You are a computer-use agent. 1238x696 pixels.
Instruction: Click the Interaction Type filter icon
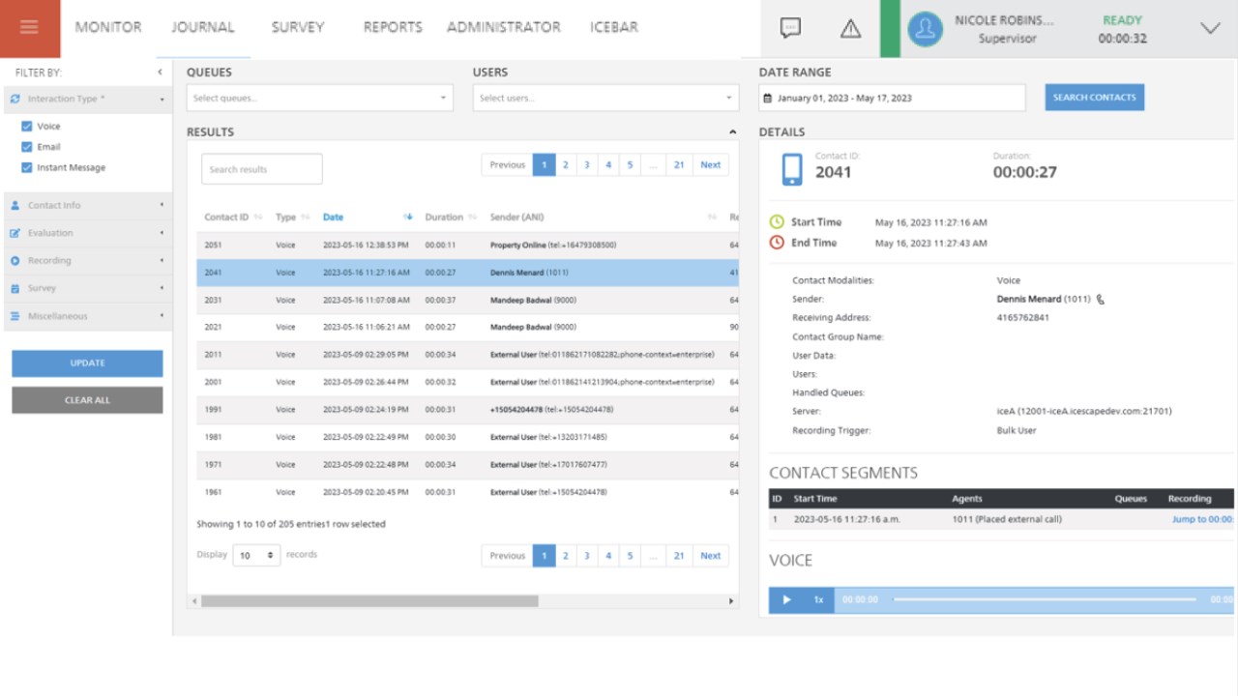(x=15, y=99)
